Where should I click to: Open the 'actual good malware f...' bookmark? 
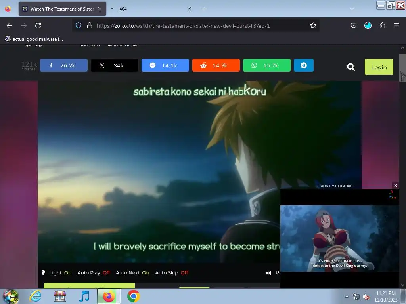click(34, 39)
